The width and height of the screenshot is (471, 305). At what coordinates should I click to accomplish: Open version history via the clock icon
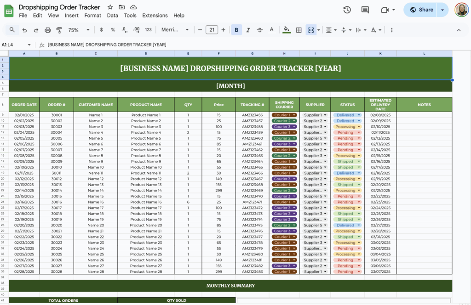347,9
